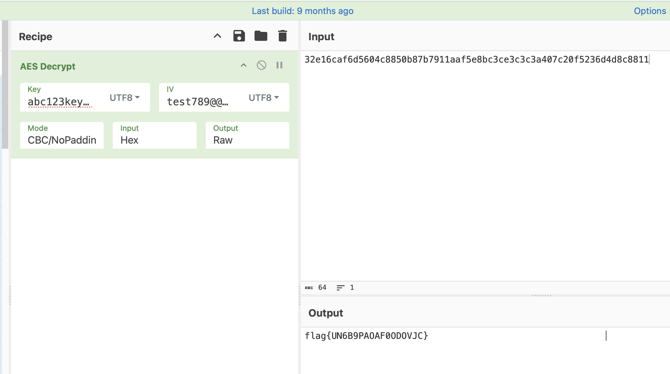Collapse the AES Decrypt panel chevron
670x374 pixels.
click(244, 65)
